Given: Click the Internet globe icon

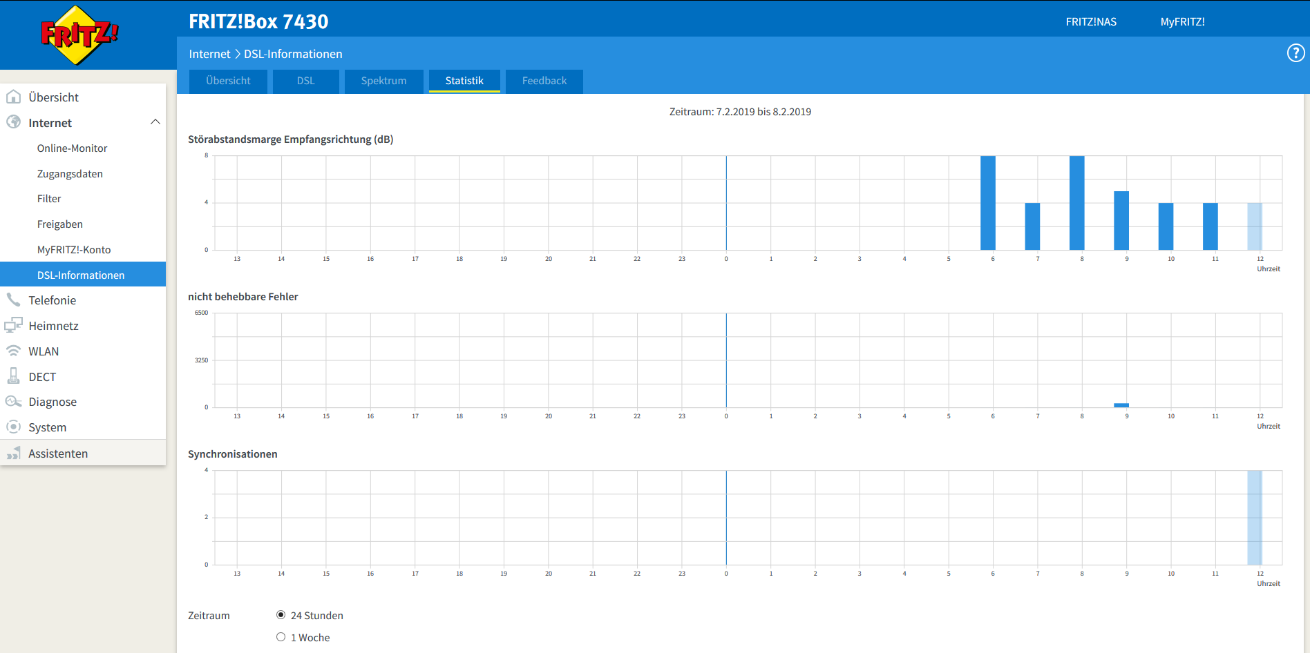Looking at the screenshot, I should click(x=13, y=122).
